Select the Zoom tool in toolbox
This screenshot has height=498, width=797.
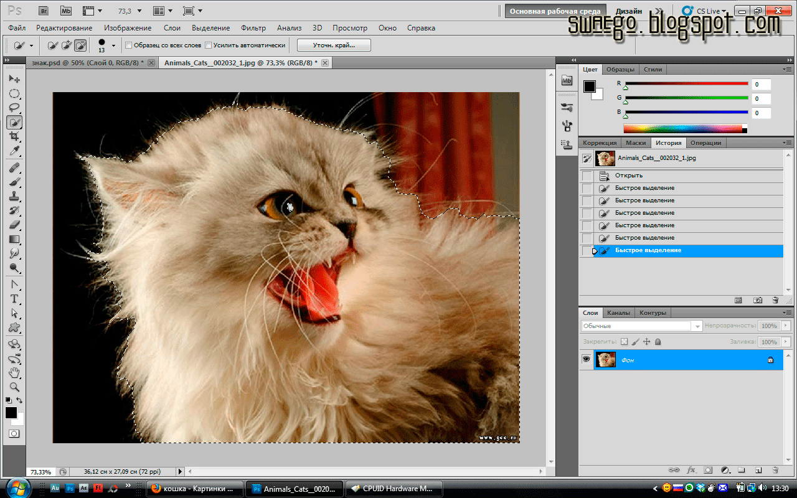(x=14, y=387)
